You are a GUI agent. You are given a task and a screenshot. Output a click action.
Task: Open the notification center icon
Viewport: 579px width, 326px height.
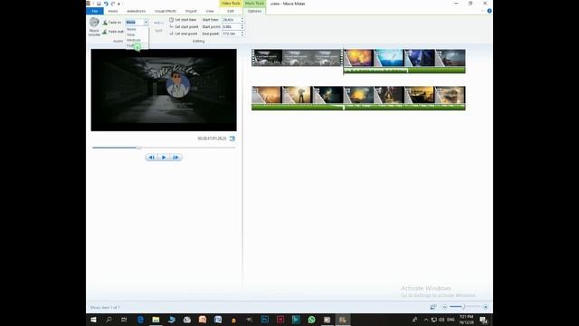click(483, 320)
